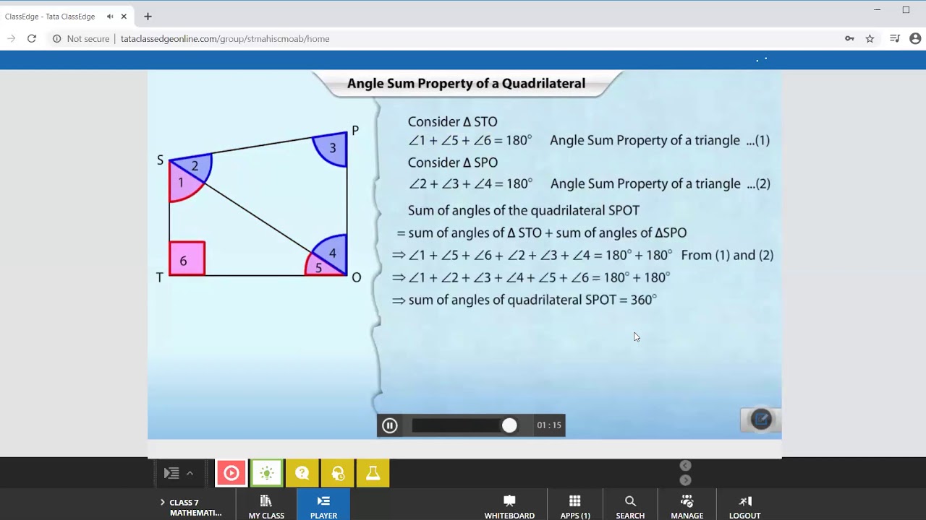Select the Player tab
This screenshot has height=520, width=926.
tap(323, 505)
